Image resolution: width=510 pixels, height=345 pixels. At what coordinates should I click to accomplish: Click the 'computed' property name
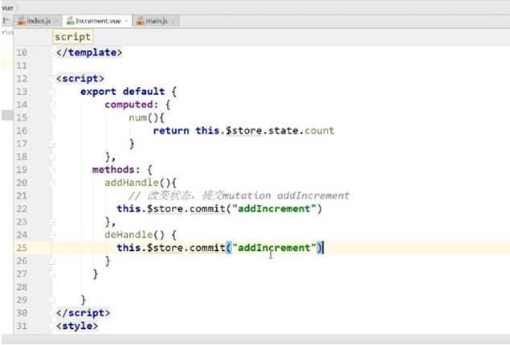(x=129, y=105)
